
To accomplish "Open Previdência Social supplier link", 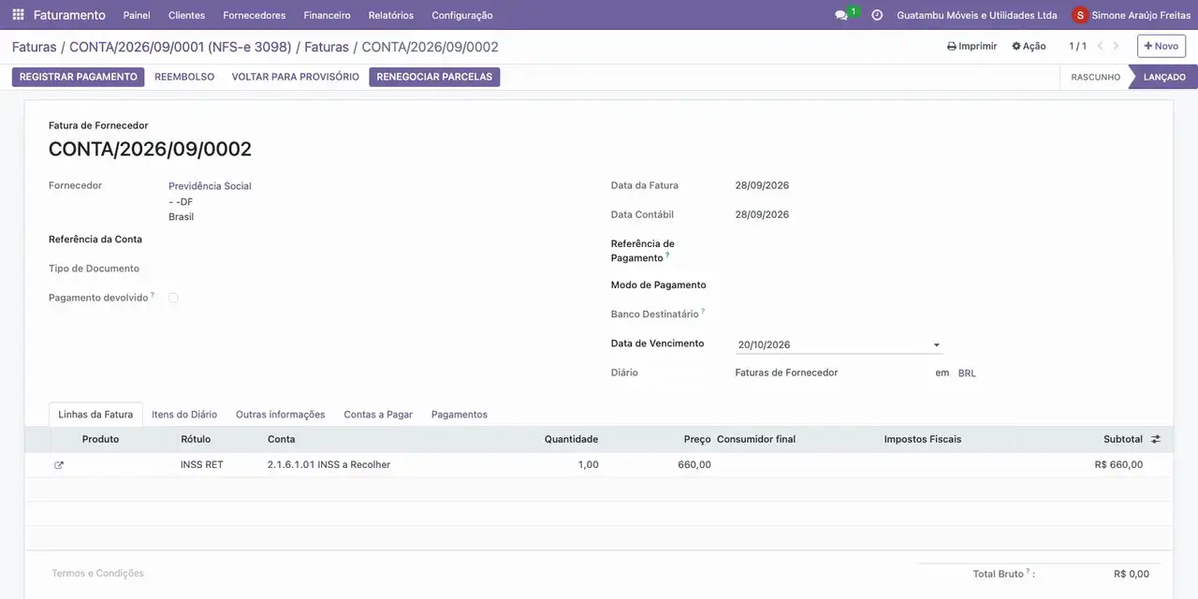I will pos(210,186).
